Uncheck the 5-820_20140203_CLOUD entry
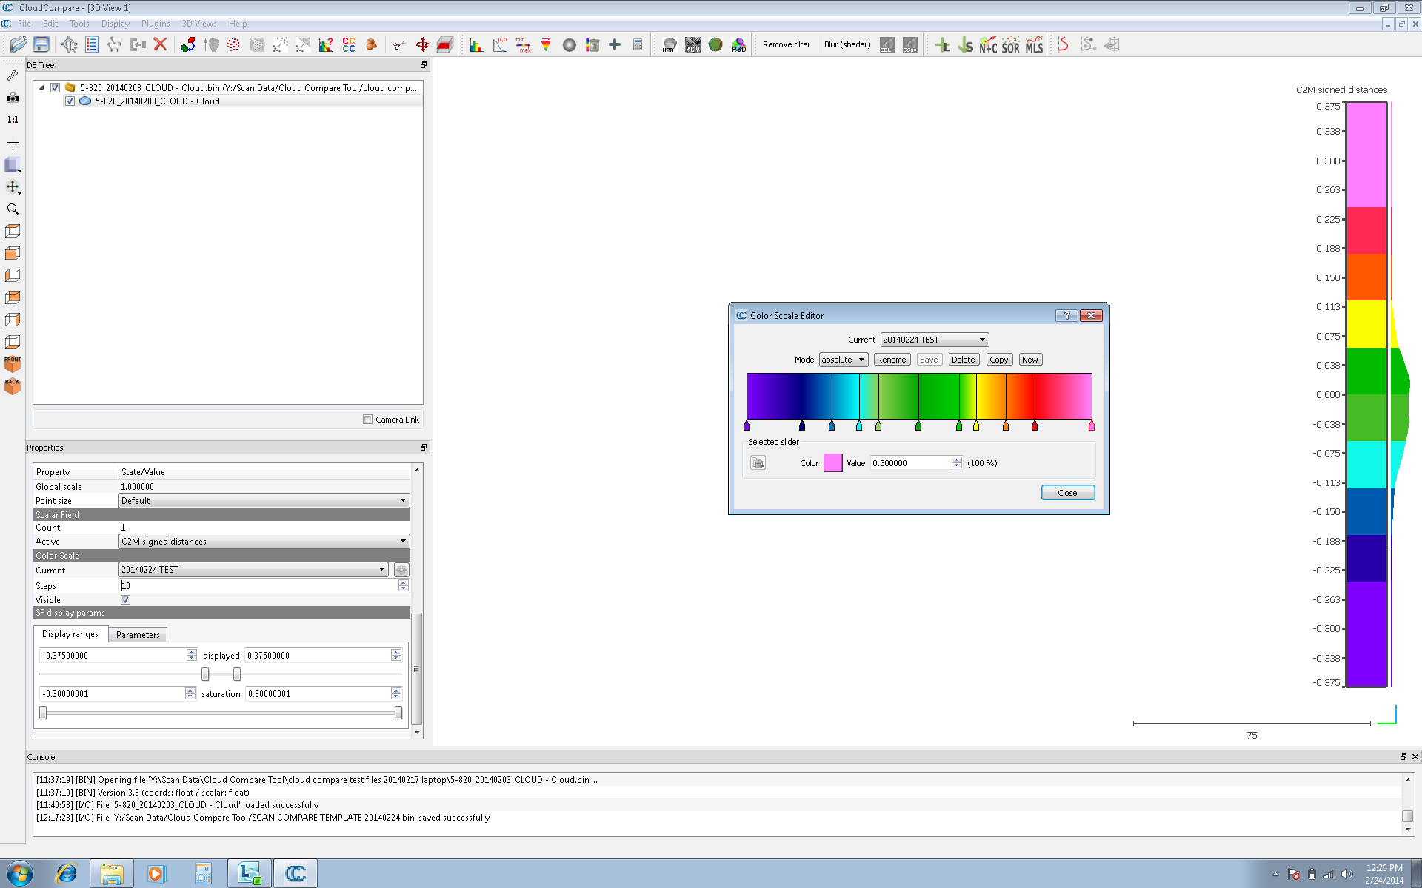 (x=55, y=87)
